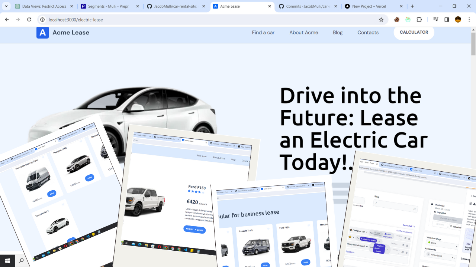Viewport: 476px width, 267px height.
Task: Click the Acme Lease logo icon
Action: click(42, 33)
